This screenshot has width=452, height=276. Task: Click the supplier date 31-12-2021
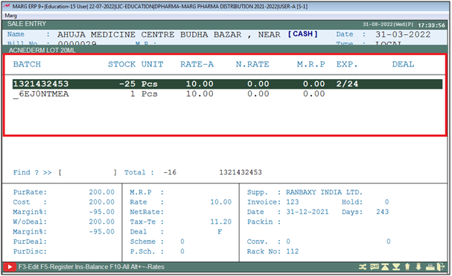tap(308, 212)
